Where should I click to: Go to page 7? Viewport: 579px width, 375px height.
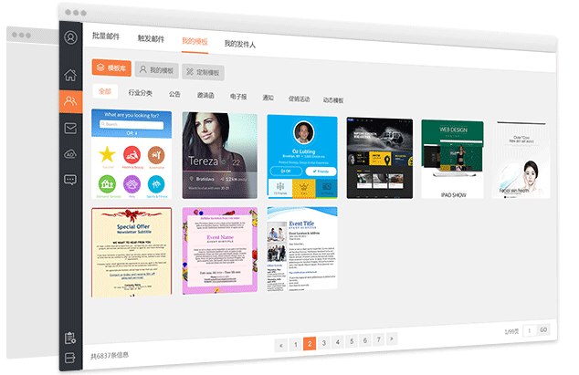(378, 339)
